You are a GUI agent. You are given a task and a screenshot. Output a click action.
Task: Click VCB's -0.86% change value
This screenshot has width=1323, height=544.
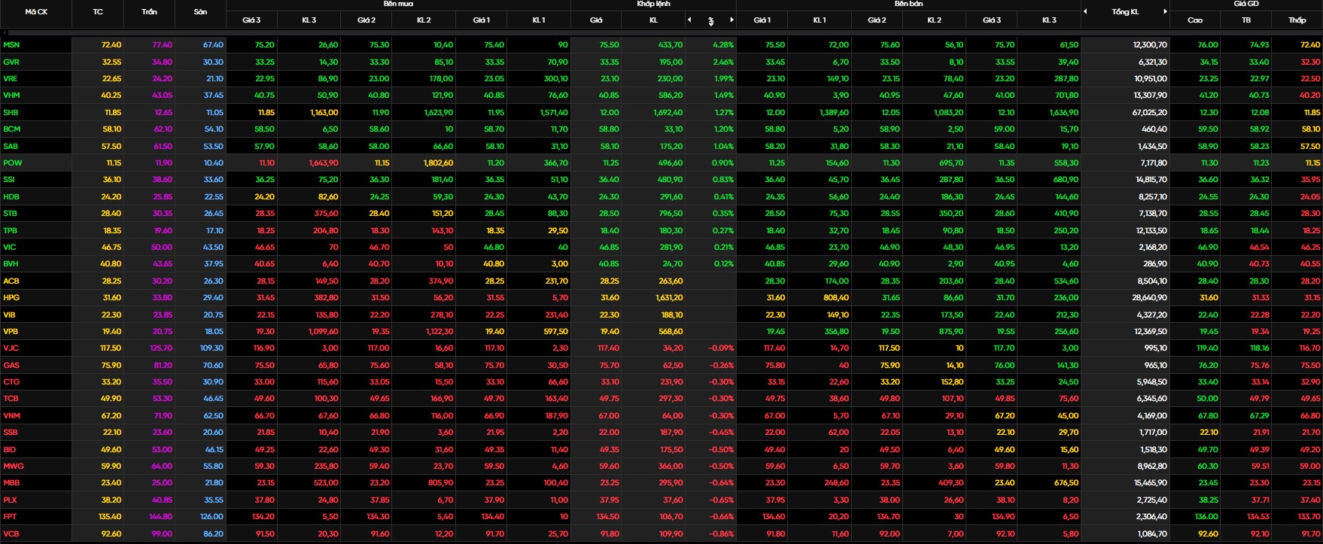(x=721, y=533)
